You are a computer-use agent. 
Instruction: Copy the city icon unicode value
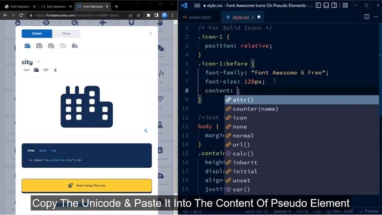26,70
